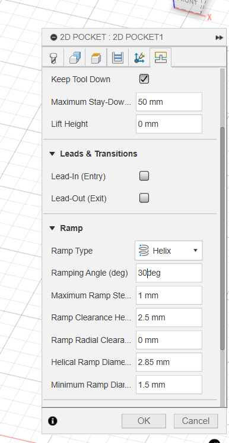
Task: Click the double-arrow expand panel icon
Action: (x=219, y=38)
